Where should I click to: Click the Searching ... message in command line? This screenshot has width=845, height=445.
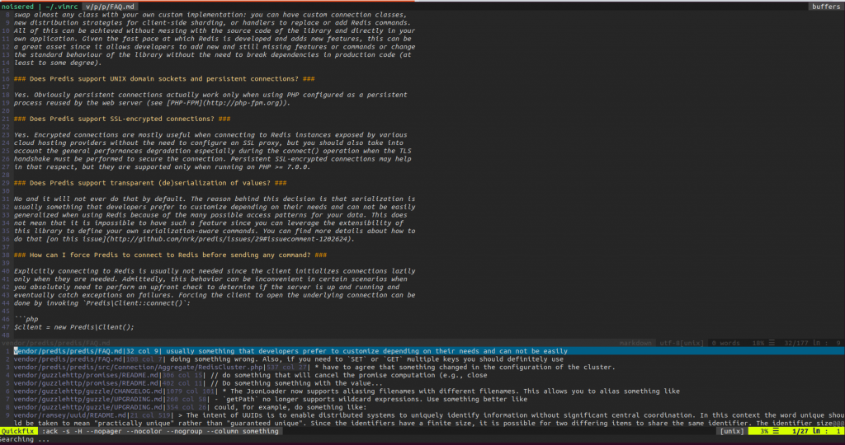point(25,439)
